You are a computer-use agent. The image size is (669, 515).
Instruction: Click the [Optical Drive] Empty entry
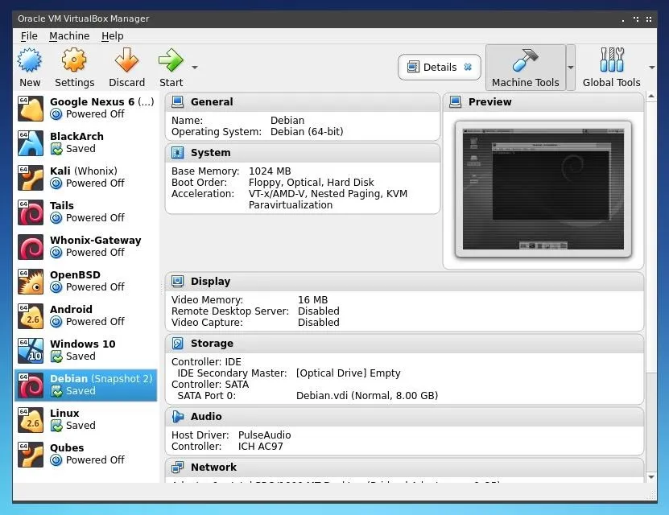(x=348, y=373)
